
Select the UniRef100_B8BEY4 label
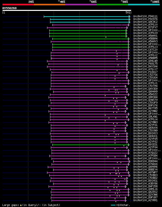(x=145, y=170)
